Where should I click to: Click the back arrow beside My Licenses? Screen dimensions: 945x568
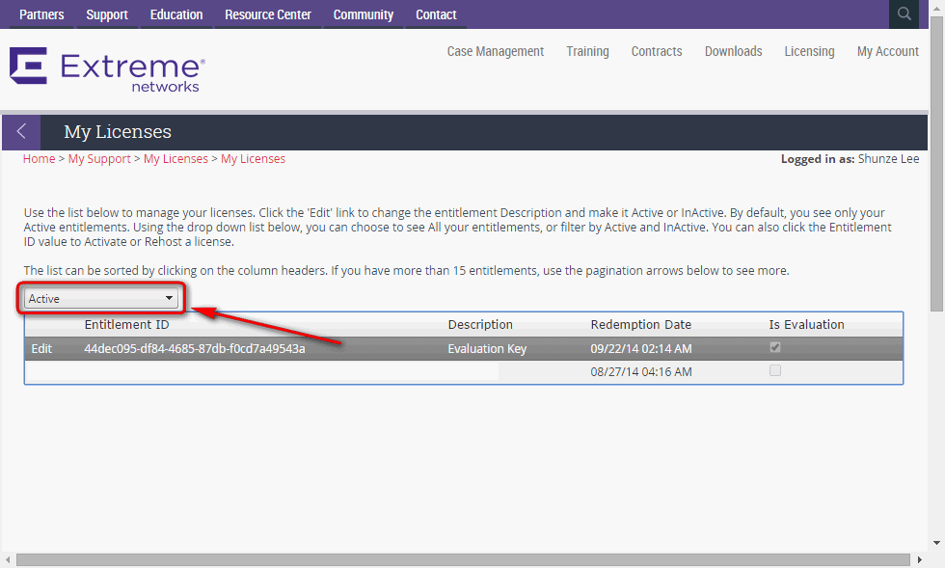point(21,132)
